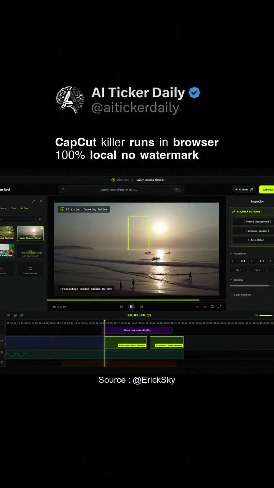
Task: Click the AI Ticker Daily profile avatar
Action: (70, 99)
